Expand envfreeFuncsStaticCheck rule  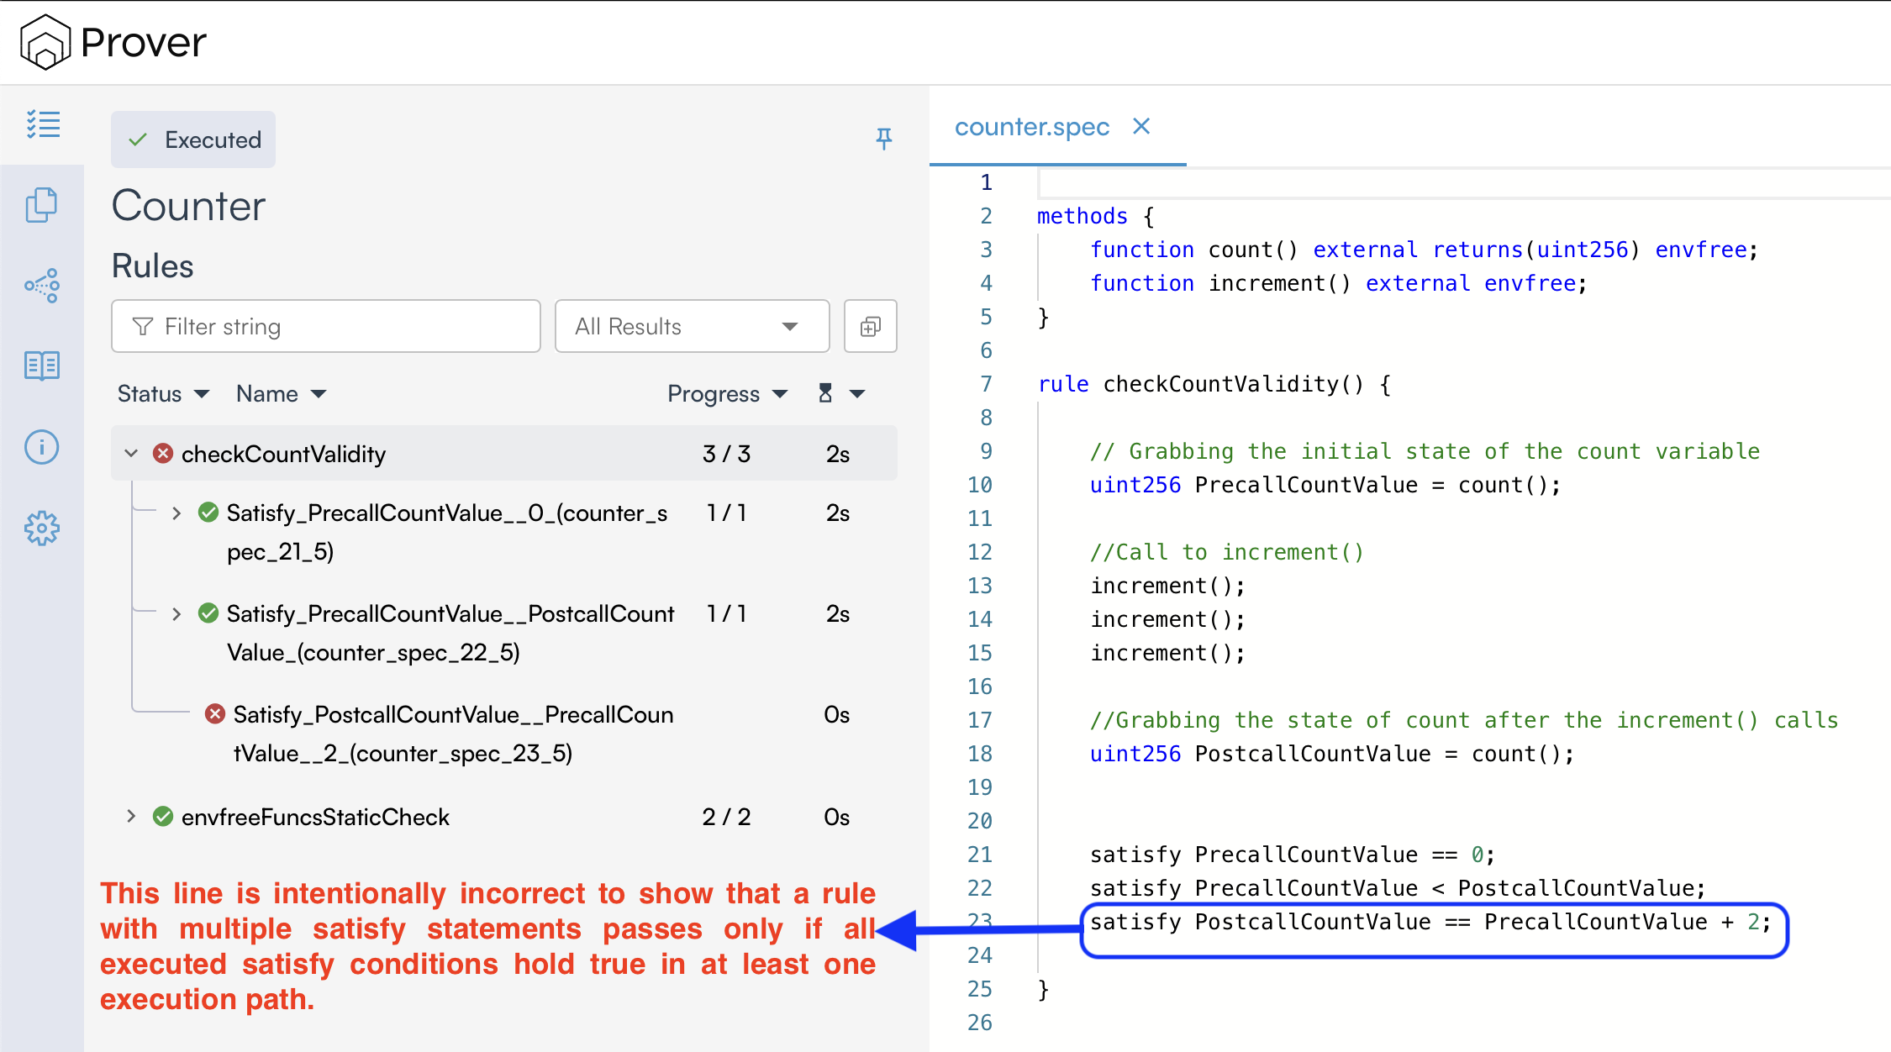(131, 817)
